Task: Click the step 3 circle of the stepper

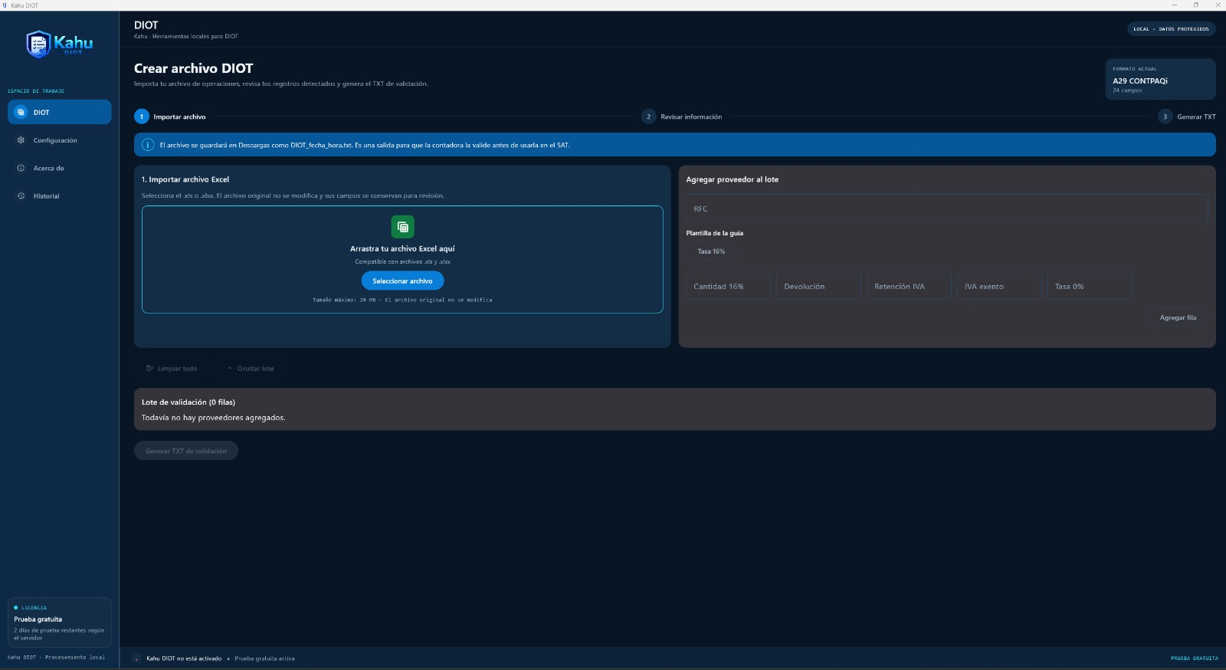Action: (x=1165, y=117)
